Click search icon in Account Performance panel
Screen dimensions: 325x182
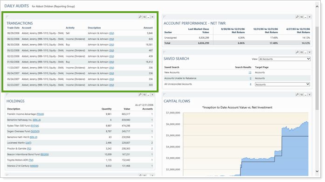click(x=297, y=17)
